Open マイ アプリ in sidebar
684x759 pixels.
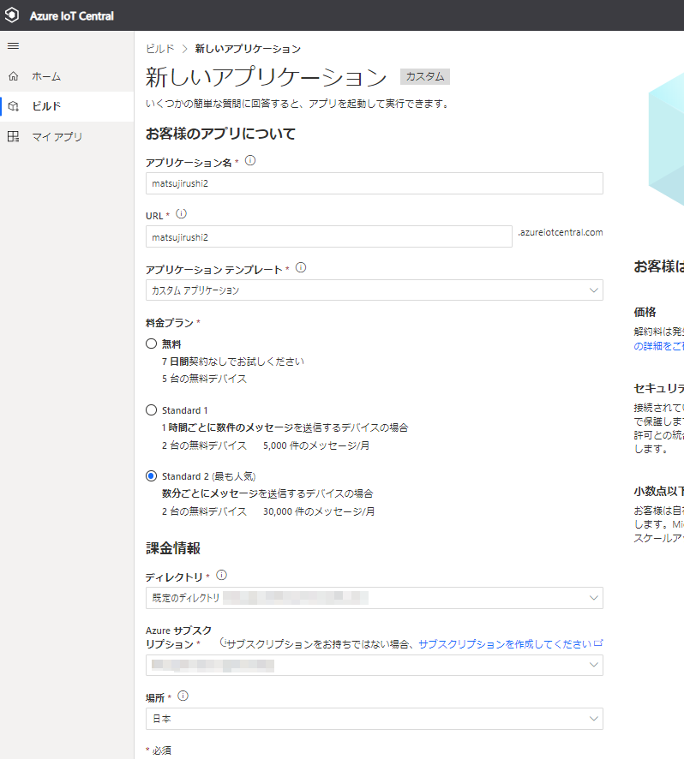pos(67,136)
